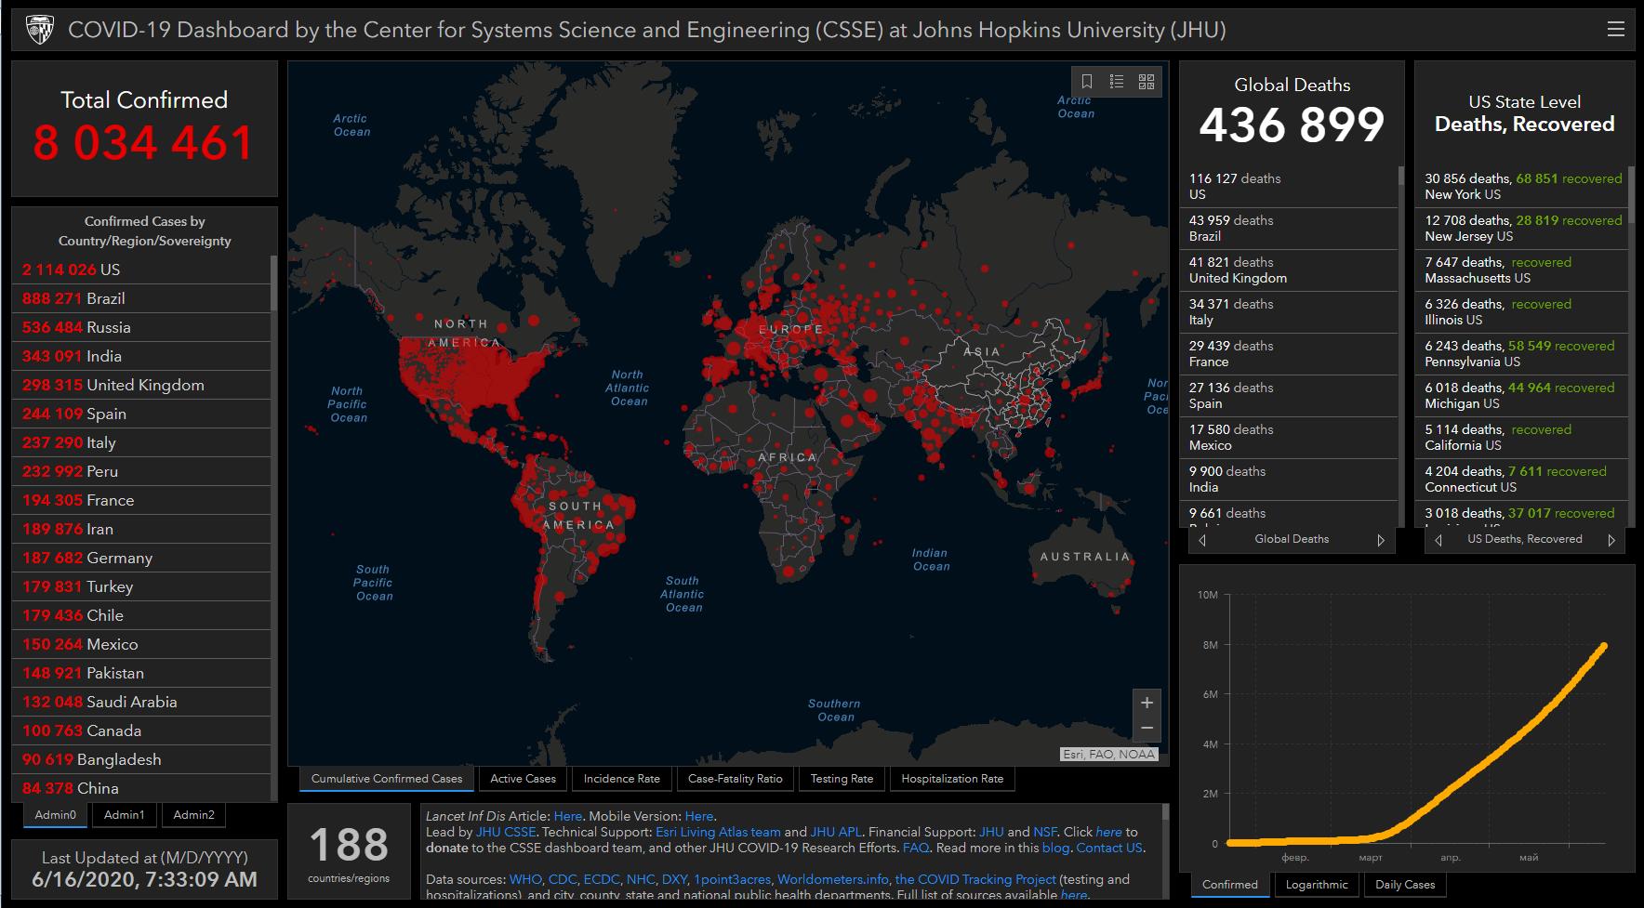1644x908 pixels.
Task: Switch to Cumulative Confirmed Cases map tab
Action: click(x=387, y=779)
